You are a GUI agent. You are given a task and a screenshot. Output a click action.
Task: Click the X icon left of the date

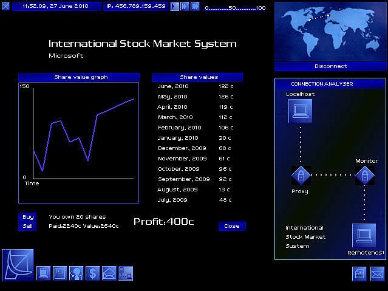pyautogui.click(x=5, y=6)
